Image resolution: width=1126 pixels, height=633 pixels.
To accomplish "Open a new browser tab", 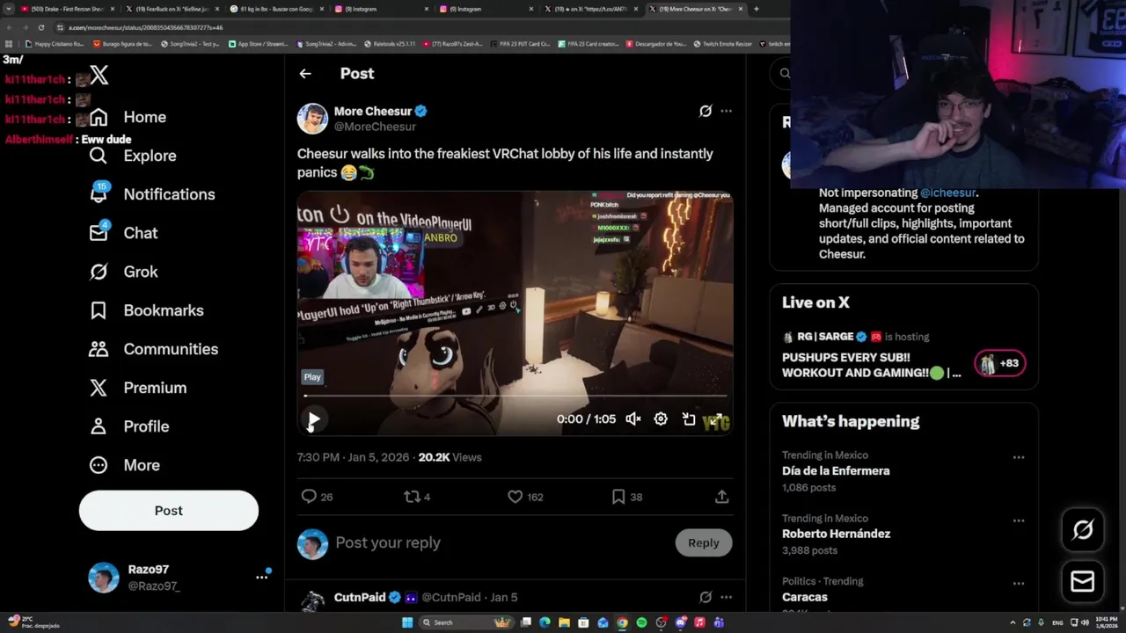I will point(757,9).
